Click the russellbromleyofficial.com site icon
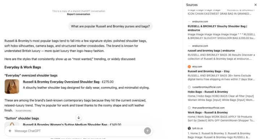The image size is (260, 139). 189,87
